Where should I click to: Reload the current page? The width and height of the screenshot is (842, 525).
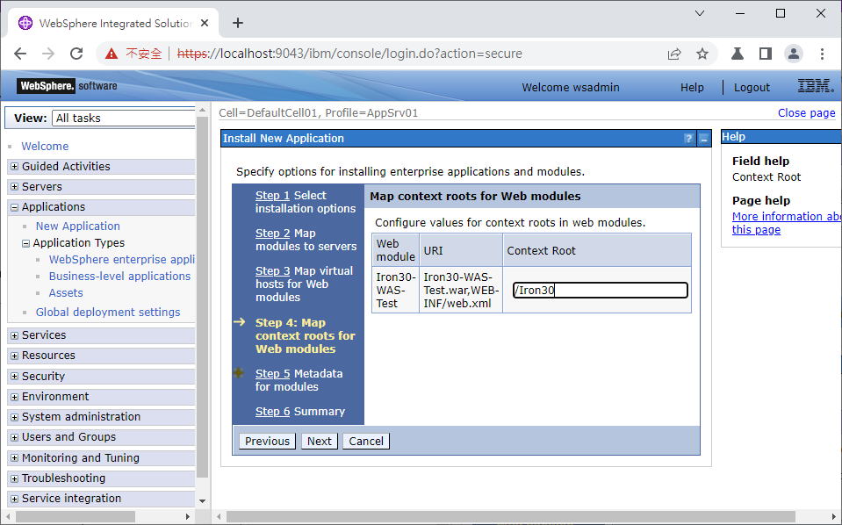(x=76, y=54)
